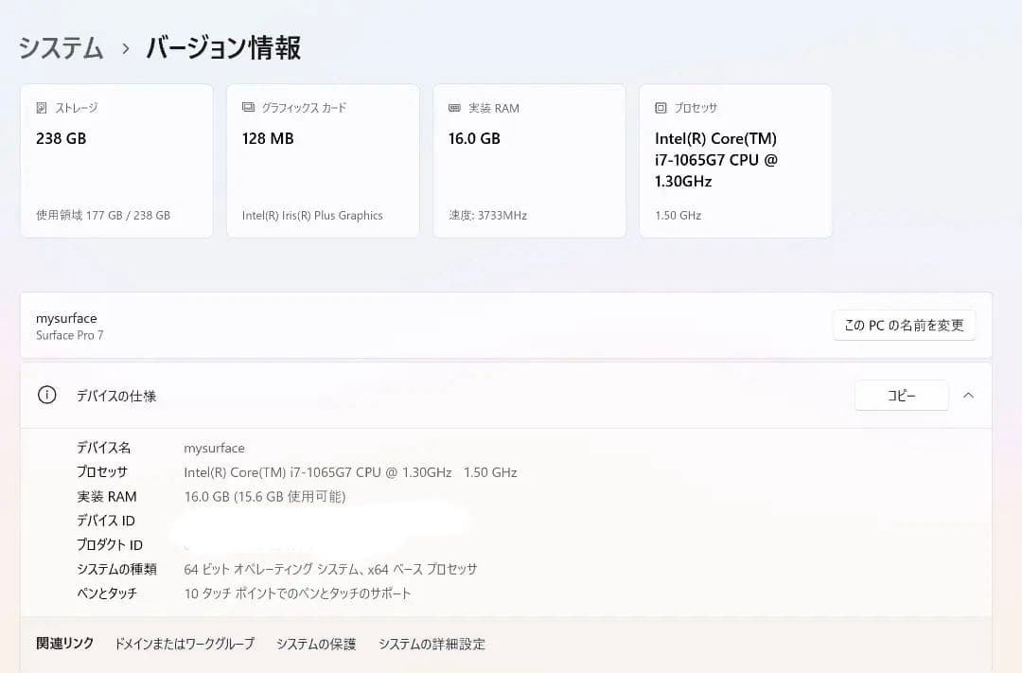The height and width of the screenshot is (673, 1022).
Task: Open the システムの詳細設定 link
Action: (431, 644)
